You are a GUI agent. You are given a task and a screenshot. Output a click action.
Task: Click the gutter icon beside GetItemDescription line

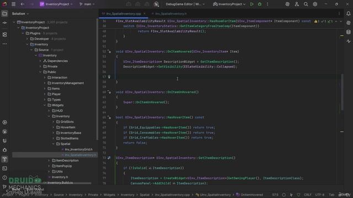[109, 158]
